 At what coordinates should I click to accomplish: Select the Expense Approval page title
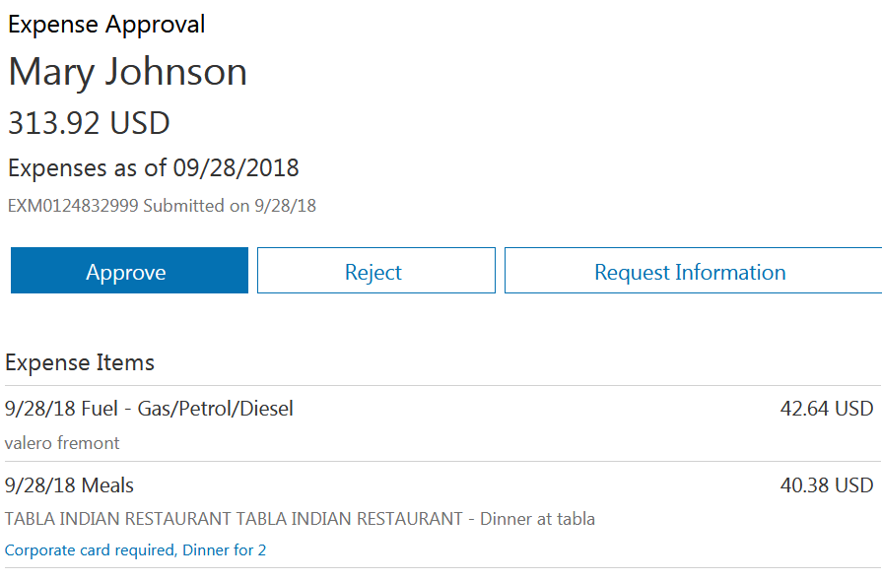(106, 25)
